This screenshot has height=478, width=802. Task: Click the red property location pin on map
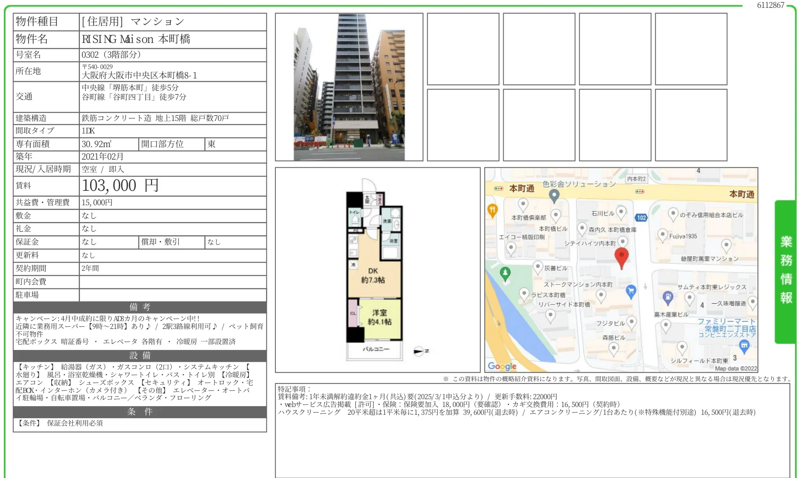coord(621,257)
